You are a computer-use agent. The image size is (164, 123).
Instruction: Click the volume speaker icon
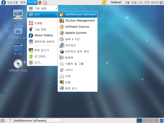click(x=161, y=2)
